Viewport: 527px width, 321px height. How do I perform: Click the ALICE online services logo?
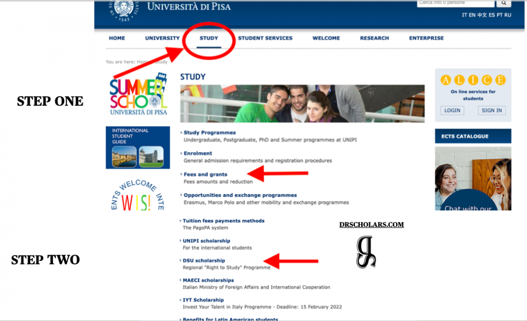point(472,80)
